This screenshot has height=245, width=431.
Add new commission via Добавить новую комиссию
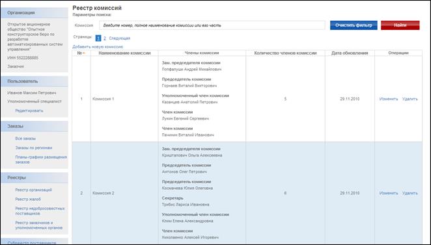click(x=98, y=47)
